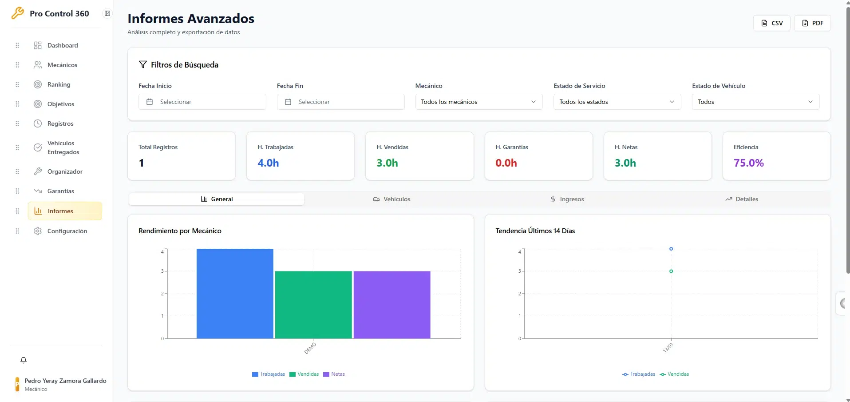Screen dimensions: 850x402
Task: Export report as CSV
Action: (771, 23)
